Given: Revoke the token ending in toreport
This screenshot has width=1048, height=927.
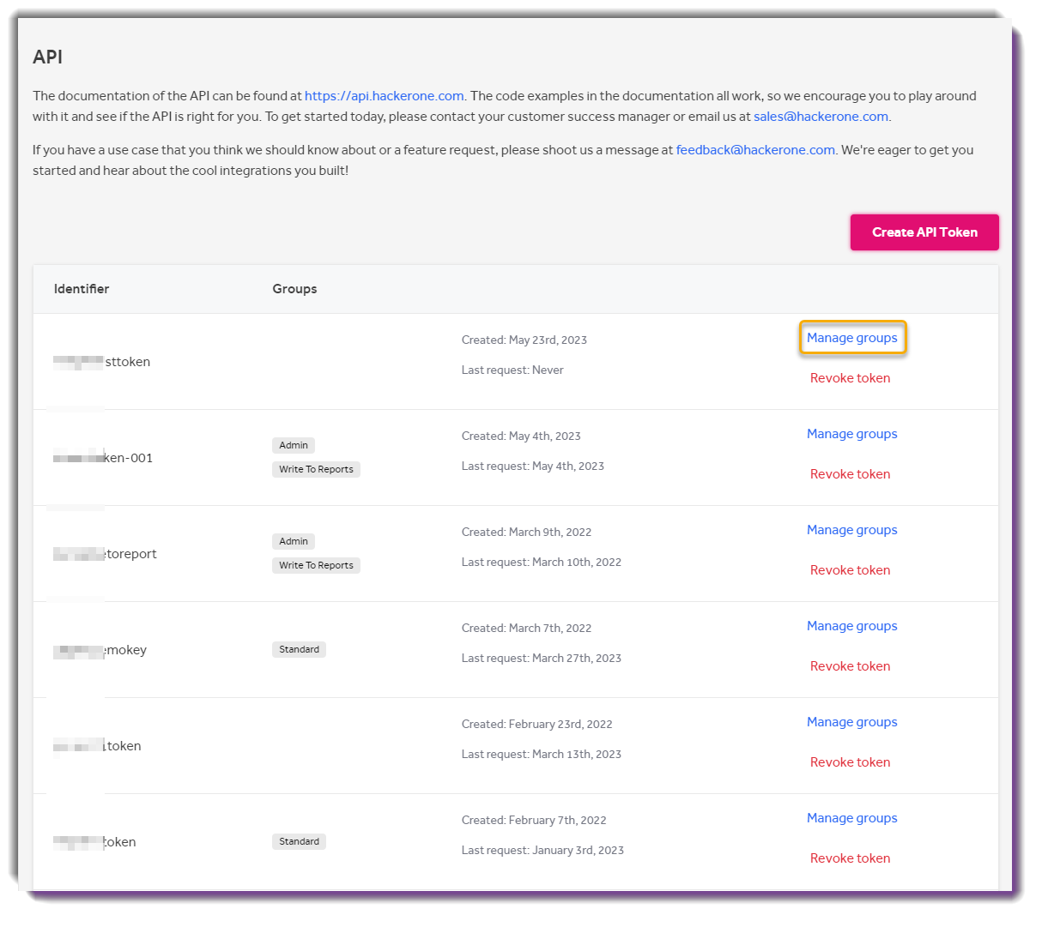Looking at the screenshot, I should (x=851, y=570).
